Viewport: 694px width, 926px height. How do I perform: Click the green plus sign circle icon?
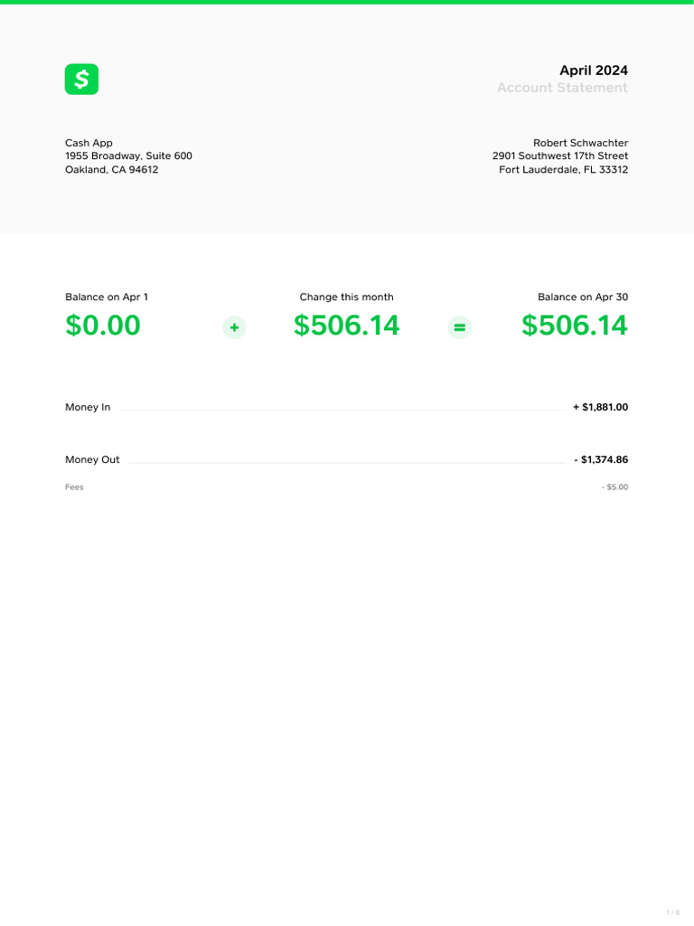(234, 328)
